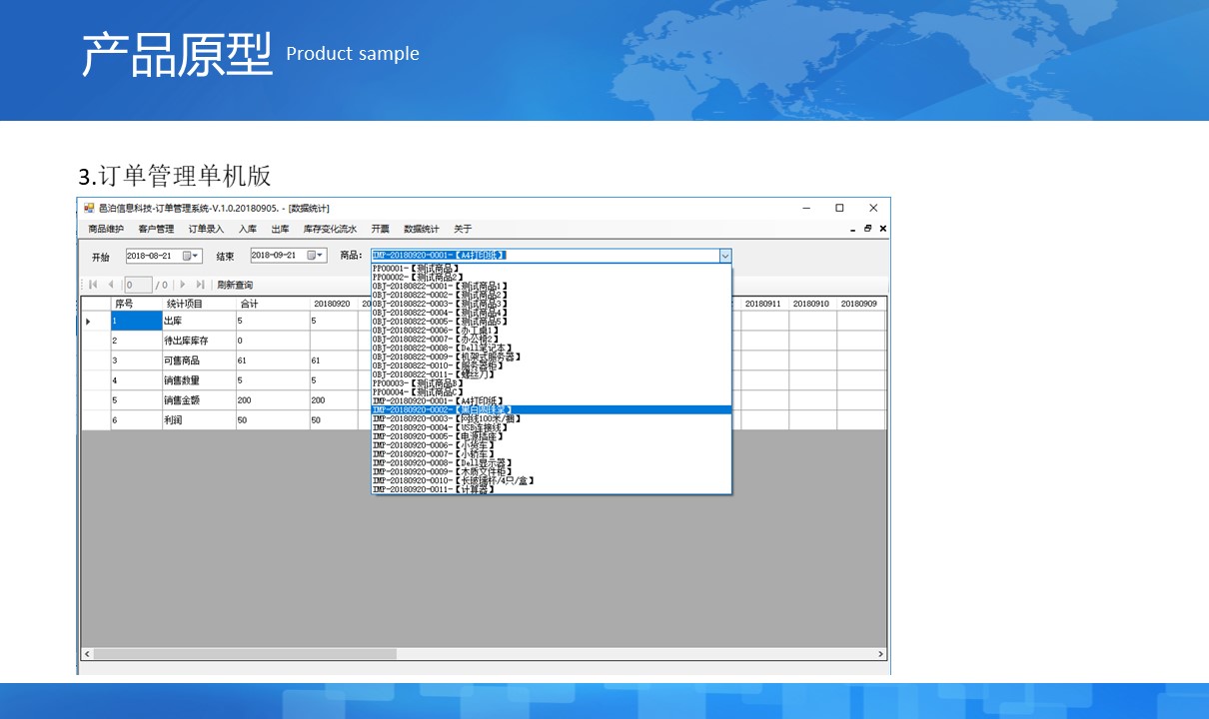The width and height of the screenshot is (1209, 719).
Task: Go to first record navigation icon
Action: 93,285
